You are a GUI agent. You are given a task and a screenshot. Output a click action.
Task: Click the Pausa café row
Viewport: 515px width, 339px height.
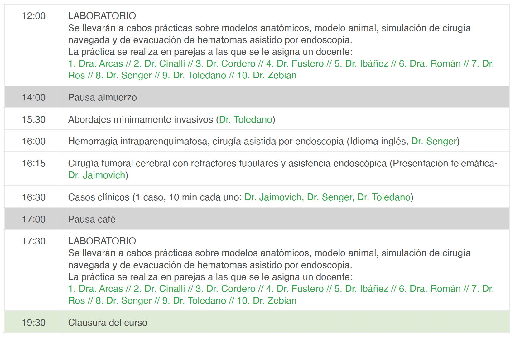coord(257,219)
